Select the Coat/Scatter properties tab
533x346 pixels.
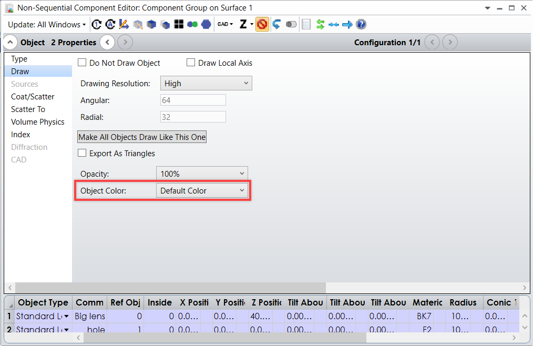pyautogui.click(x=33, y=97)
